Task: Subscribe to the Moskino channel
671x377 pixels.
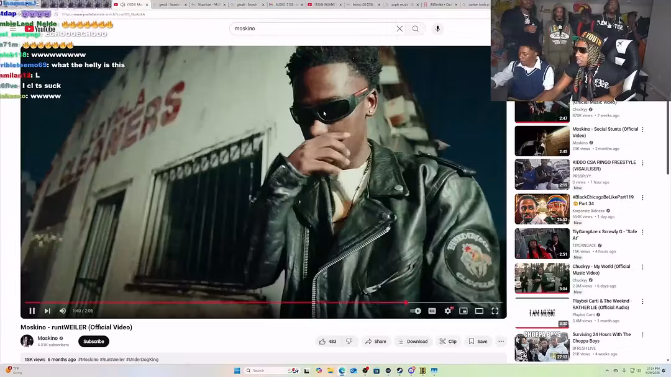Action: [94, 342]
